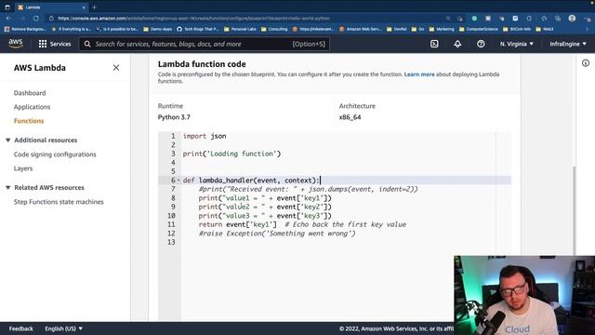This screenshot has width=595, height=335.
Task: Collapse the Related AWS resources section
Action: coord(8,188)
